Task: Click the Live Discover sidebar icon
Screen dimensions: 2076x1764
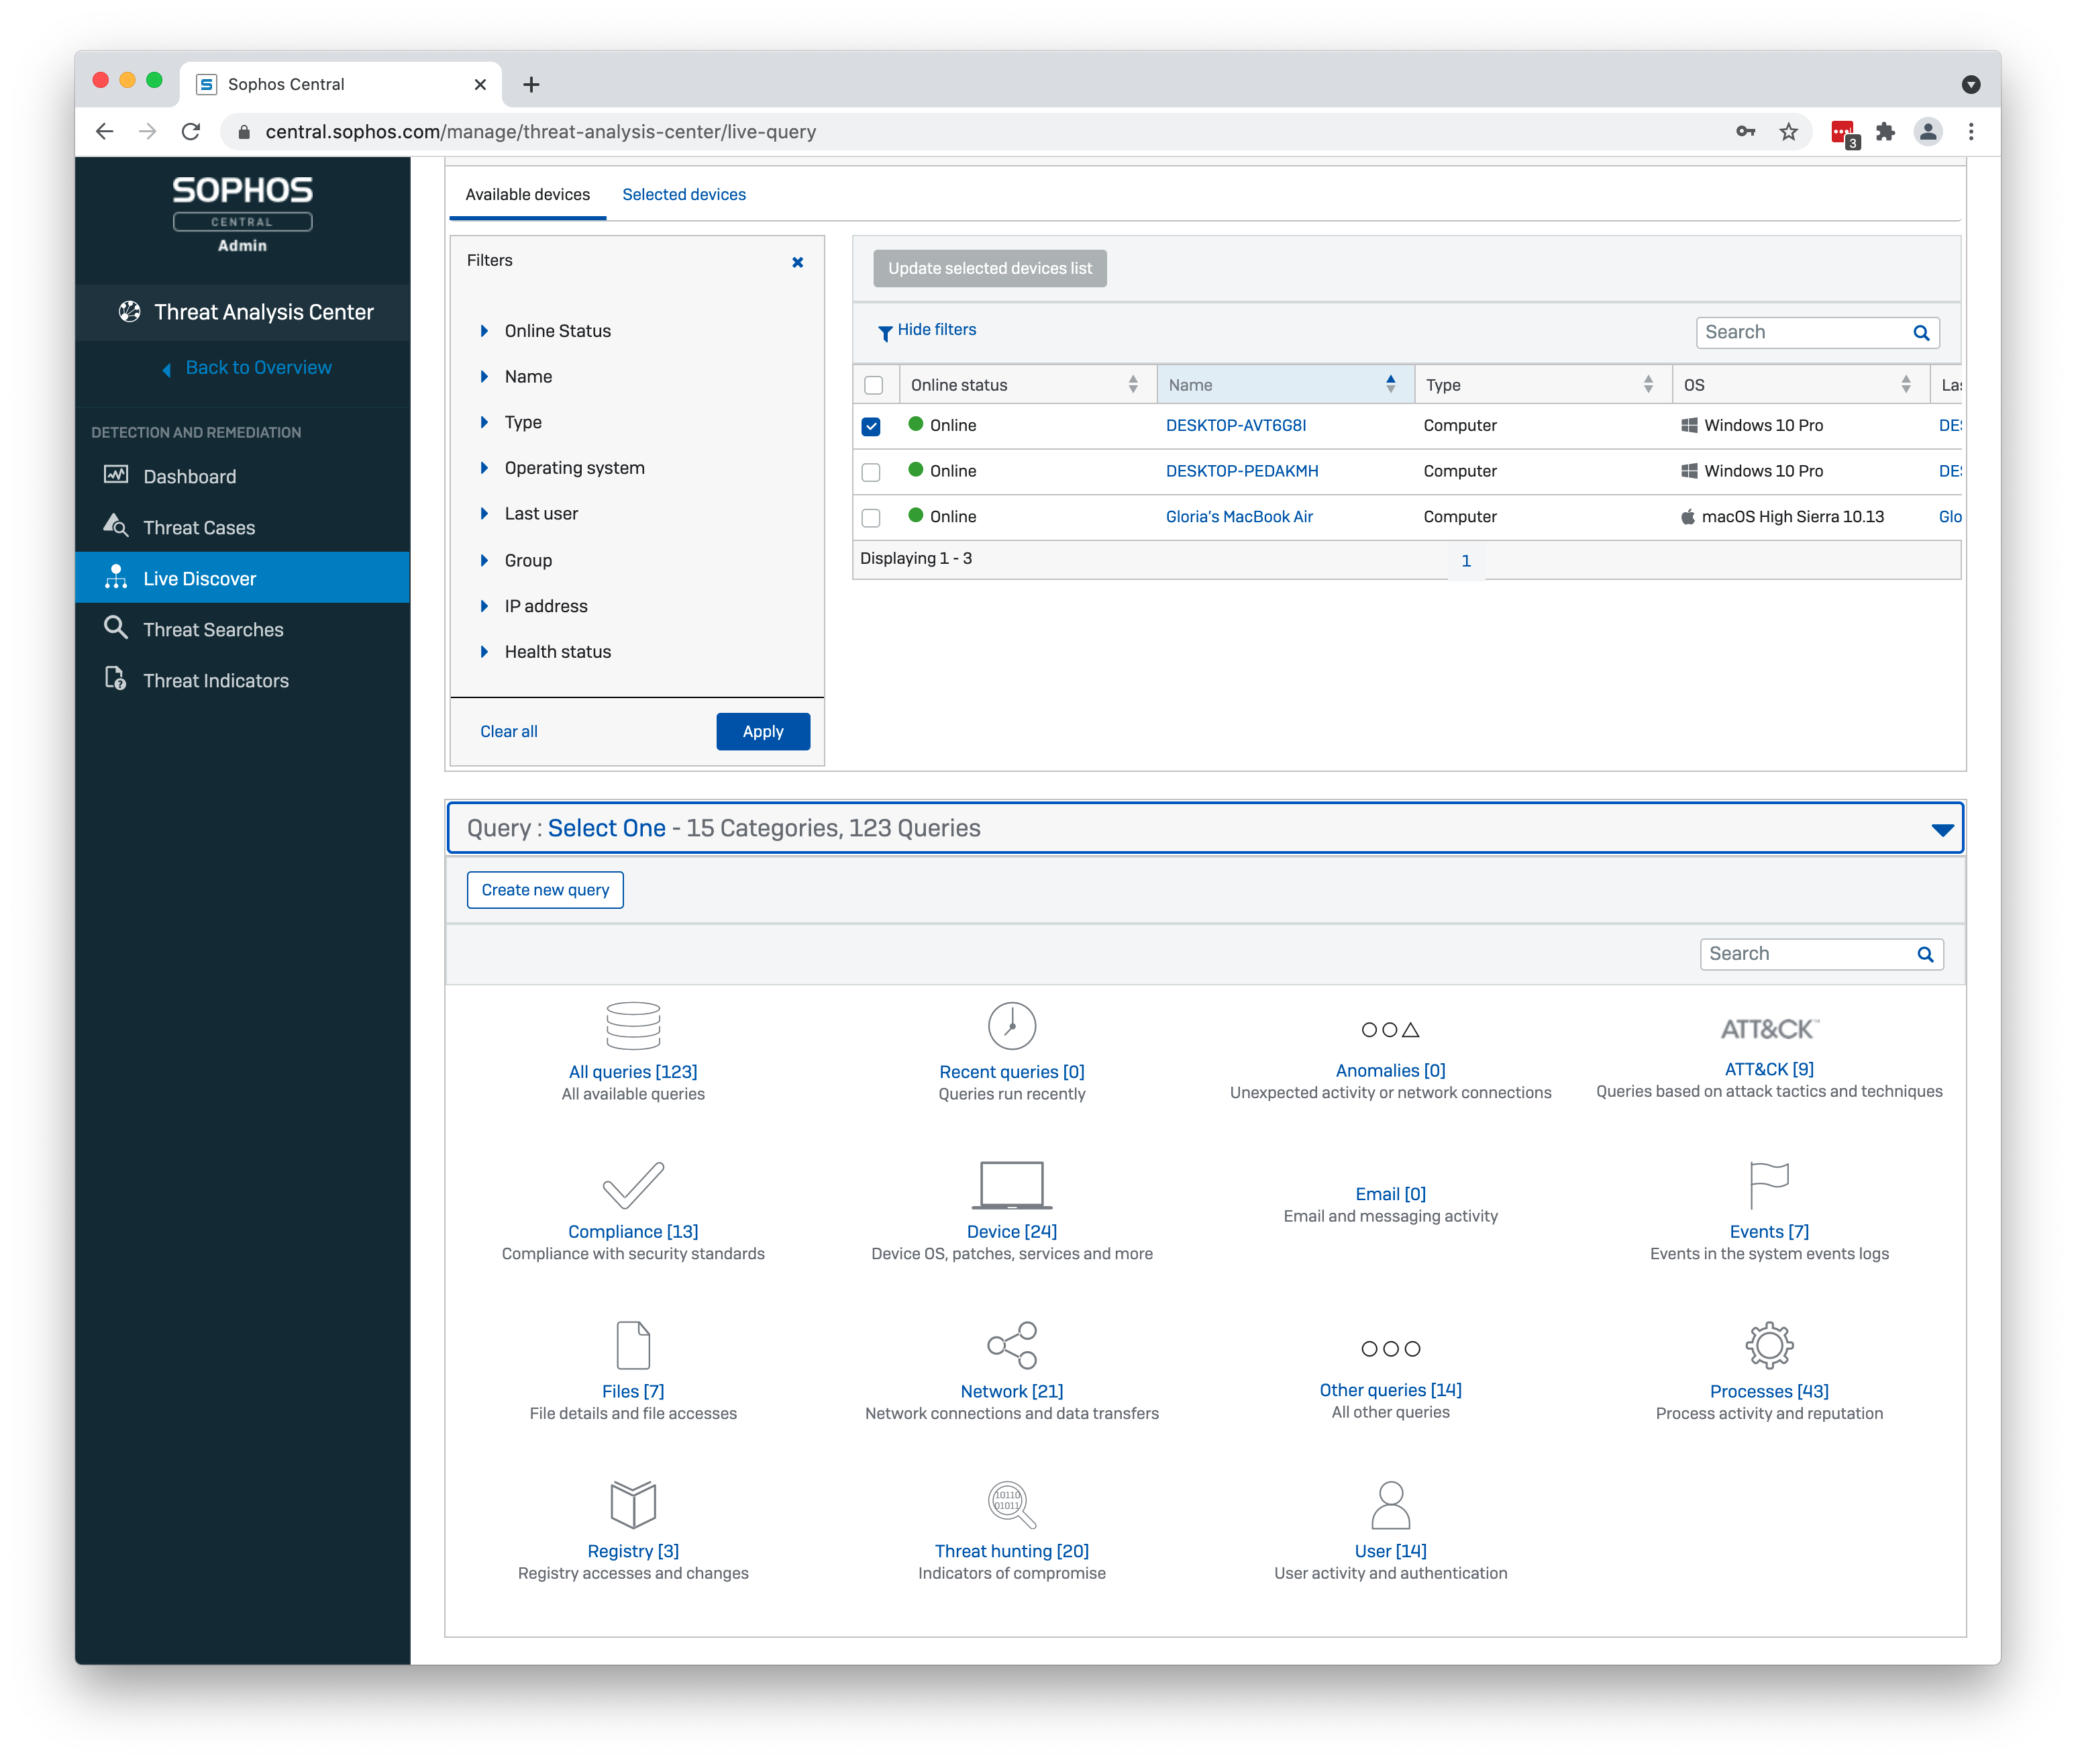Action: pyautogui.click(x=119, y=577)
